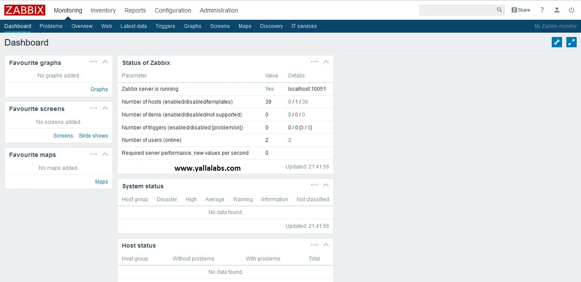Click the 'Number of items' parameter row

coord(225,115)
